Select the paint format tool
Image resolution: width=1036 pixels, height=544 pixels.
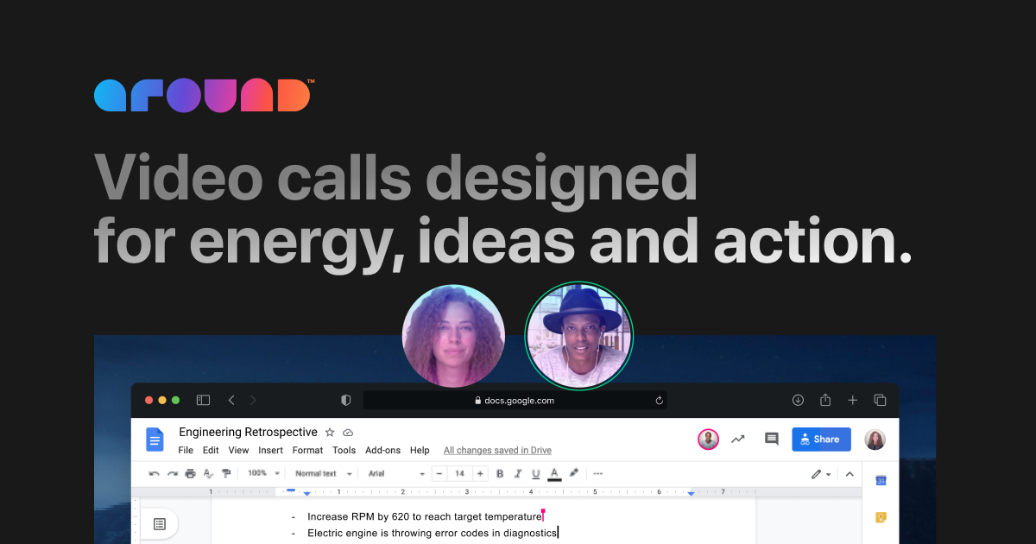226,473
